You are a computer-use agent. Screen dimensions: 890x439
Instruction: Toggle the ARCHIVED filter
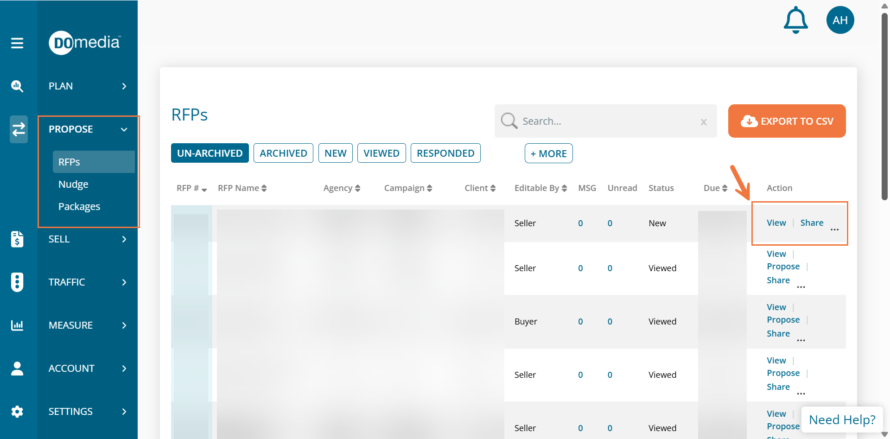point(283,153)
